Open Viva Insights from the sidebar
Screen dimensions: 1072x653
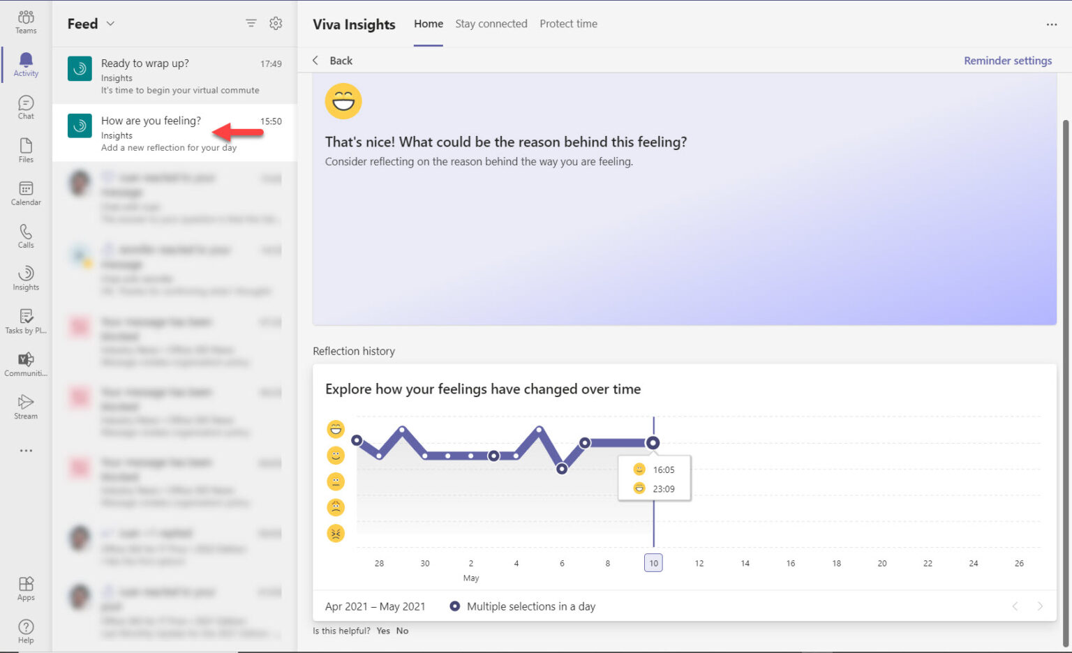25,278
